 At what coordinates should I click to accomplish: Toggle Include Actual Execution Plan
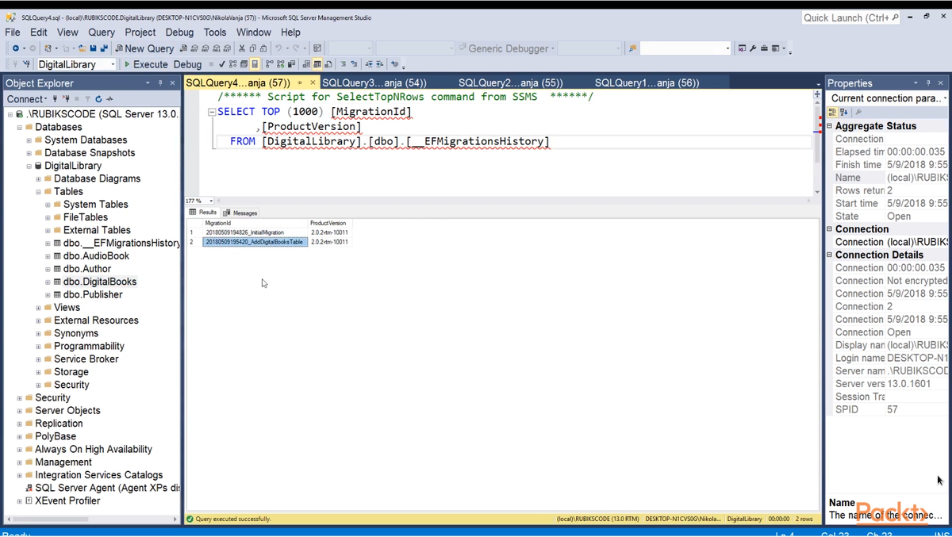[x=270, y=64]
